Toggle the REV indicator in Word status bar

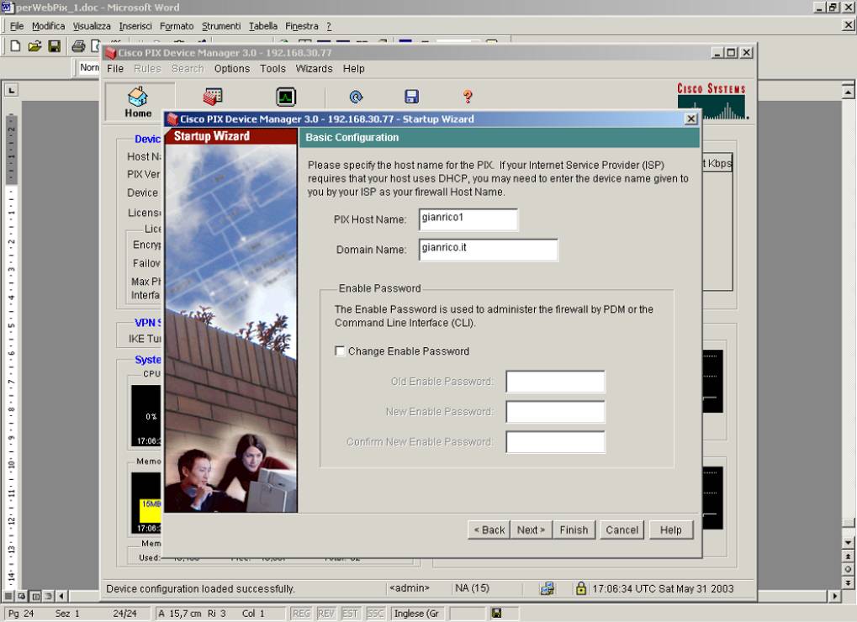325,614
